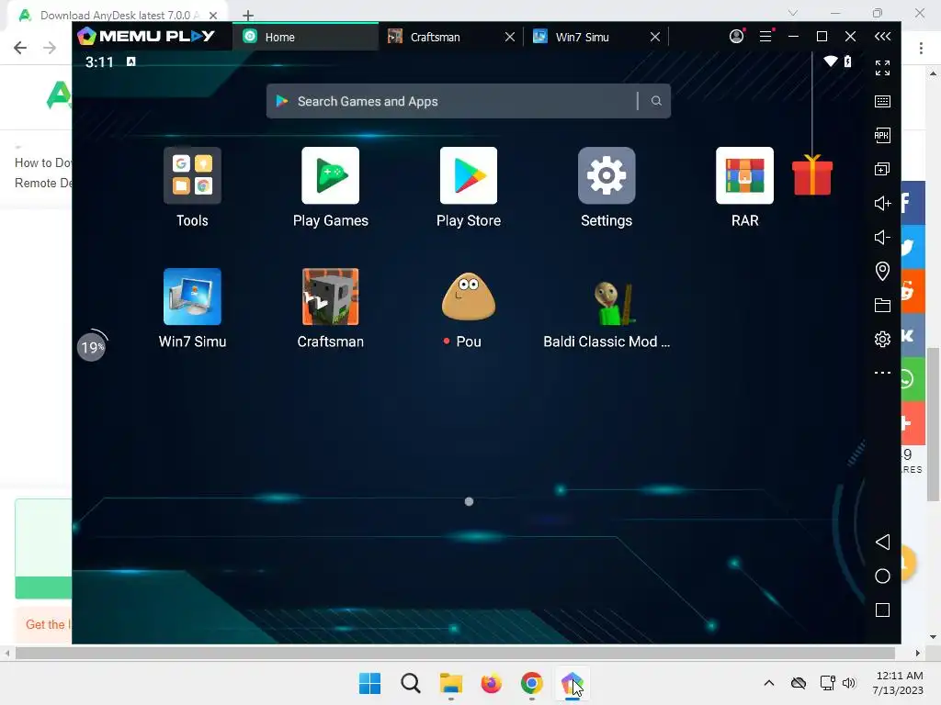The image size is (941, 705).
Task: Toggle MEmu fullscreen mode
Action: 882,68
